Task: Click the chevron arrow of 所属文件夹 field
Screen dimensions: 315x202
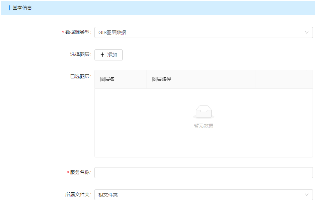Action: coord(306,195)
